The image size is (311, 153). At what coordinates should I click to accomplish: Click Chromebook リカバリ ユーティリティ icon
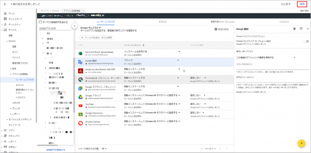pyautogui.click(x=80, y=79)
